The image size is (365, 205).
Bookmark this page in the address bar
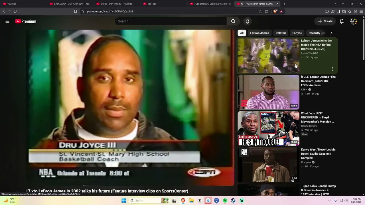point(75,11)
